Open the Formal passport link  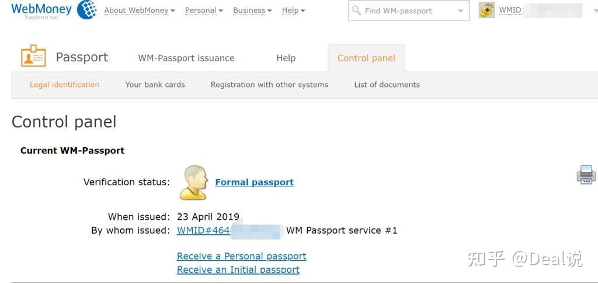254,182
